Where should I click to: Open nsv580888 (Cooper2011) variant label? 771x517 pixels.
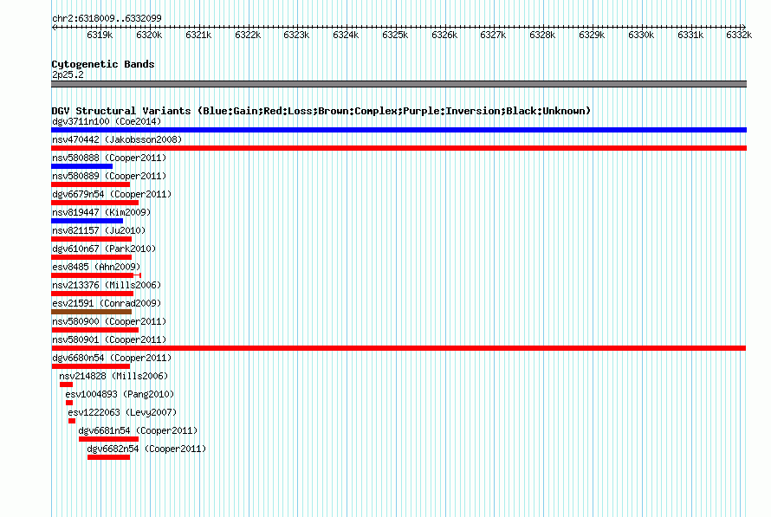[109, 158]
